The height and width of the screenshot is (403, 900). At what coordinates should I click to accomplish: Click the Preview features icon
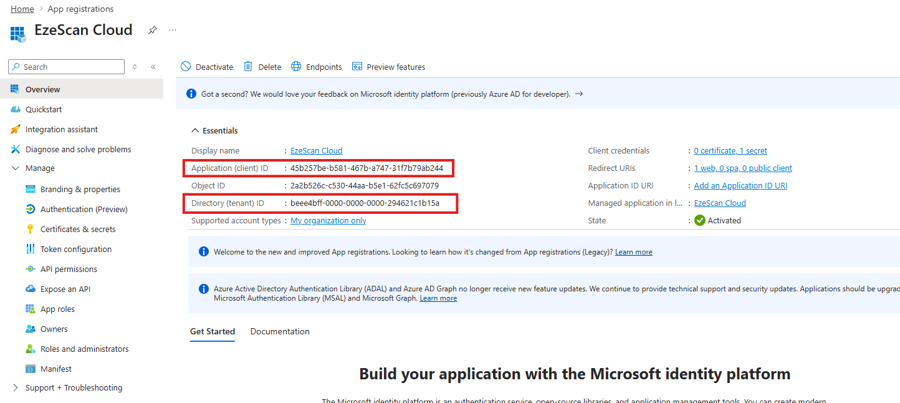(357, 66)
